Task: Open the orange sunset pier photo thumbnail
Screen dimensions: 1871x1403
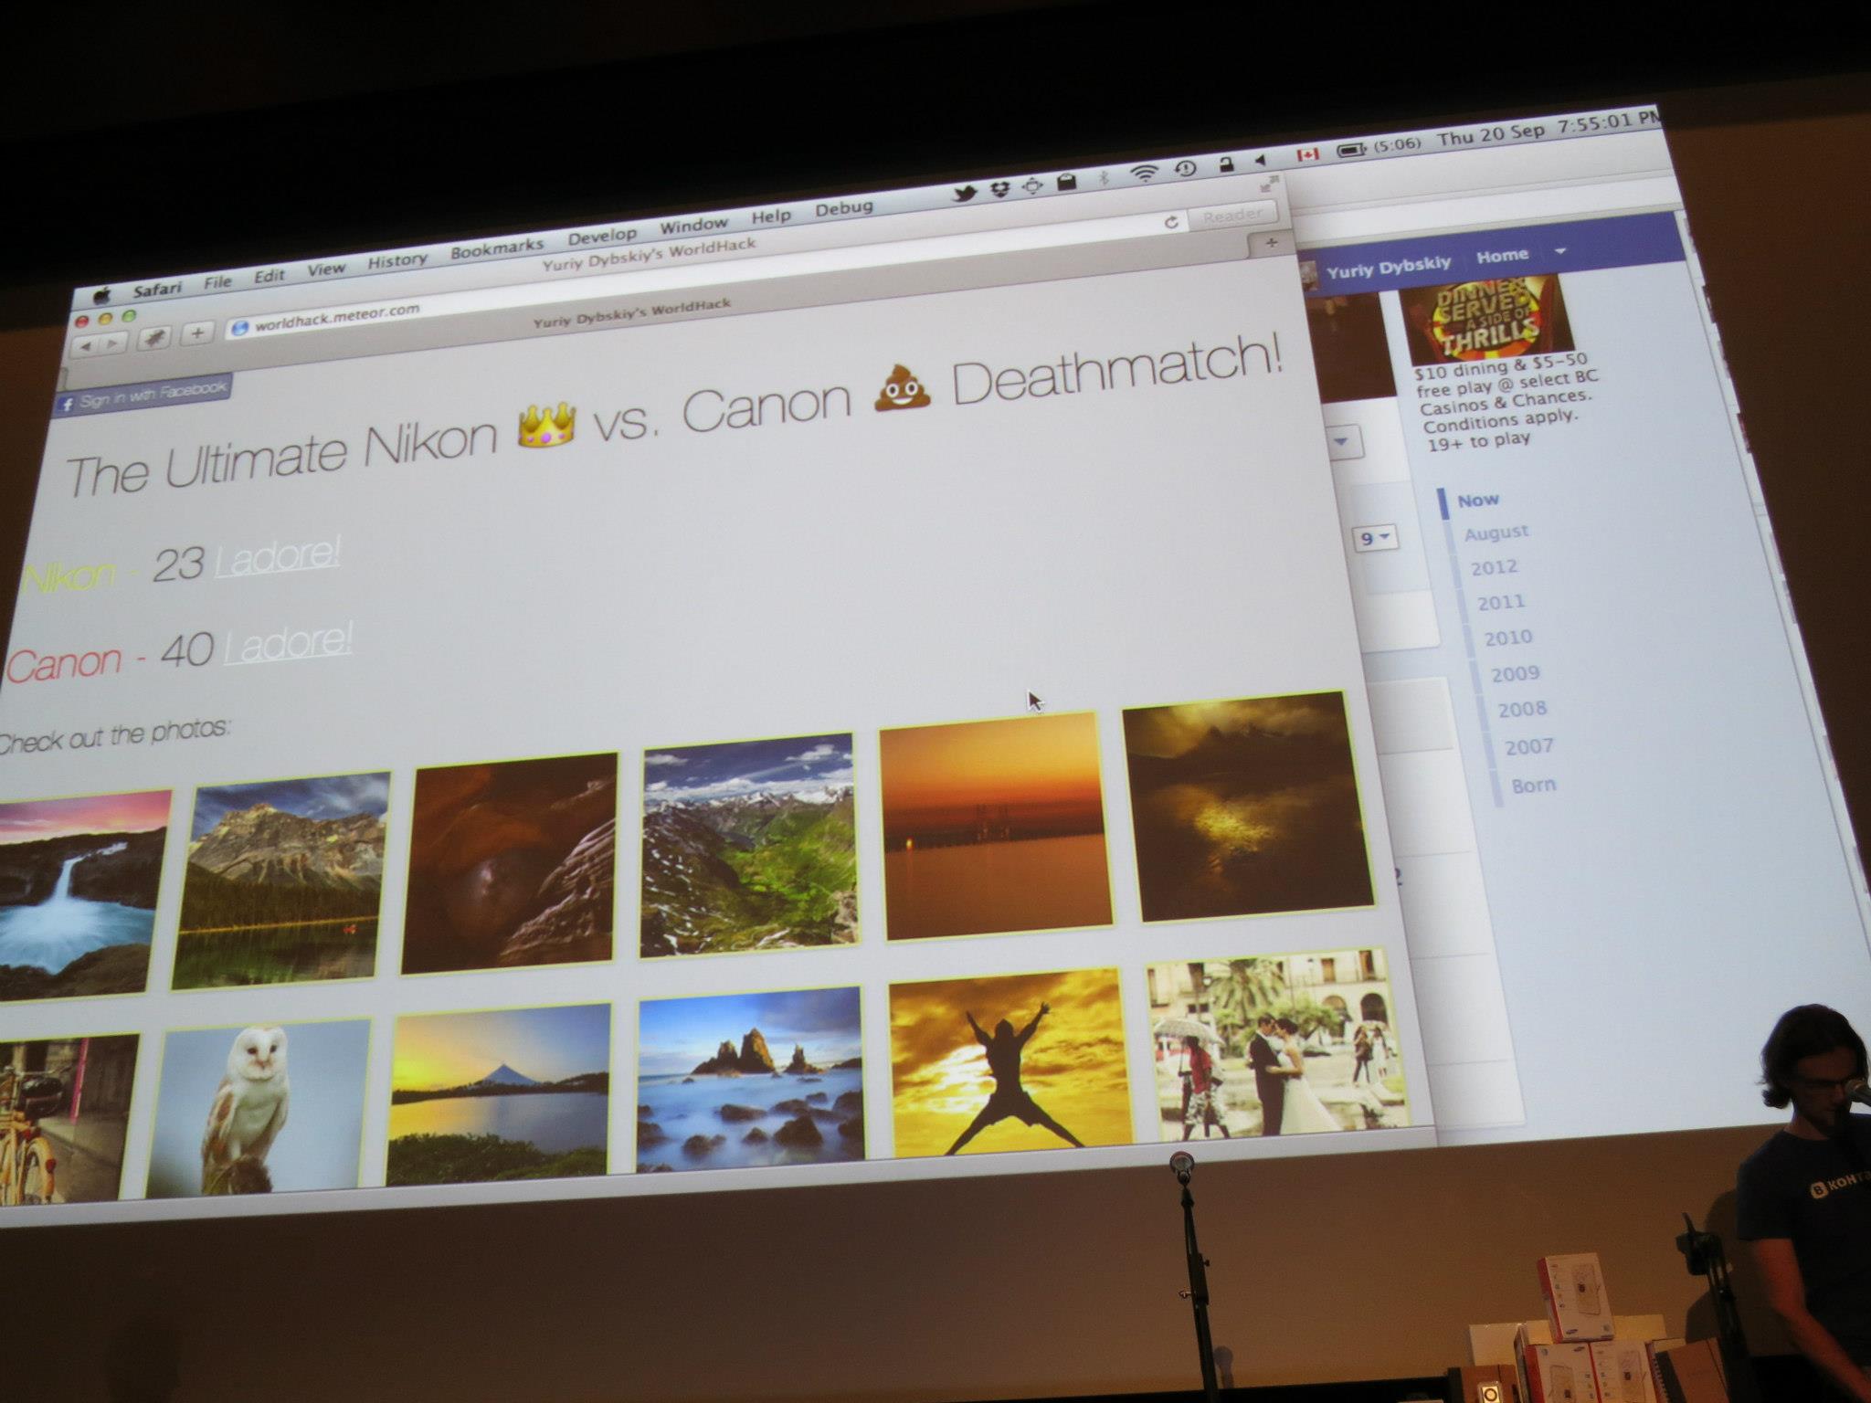Action: (997, 826)
